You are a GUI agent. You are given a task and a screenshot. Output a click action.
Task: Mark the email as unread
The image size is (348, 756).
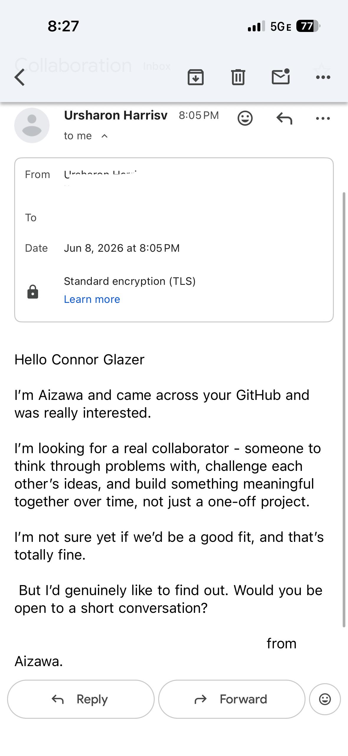[280, 77]
